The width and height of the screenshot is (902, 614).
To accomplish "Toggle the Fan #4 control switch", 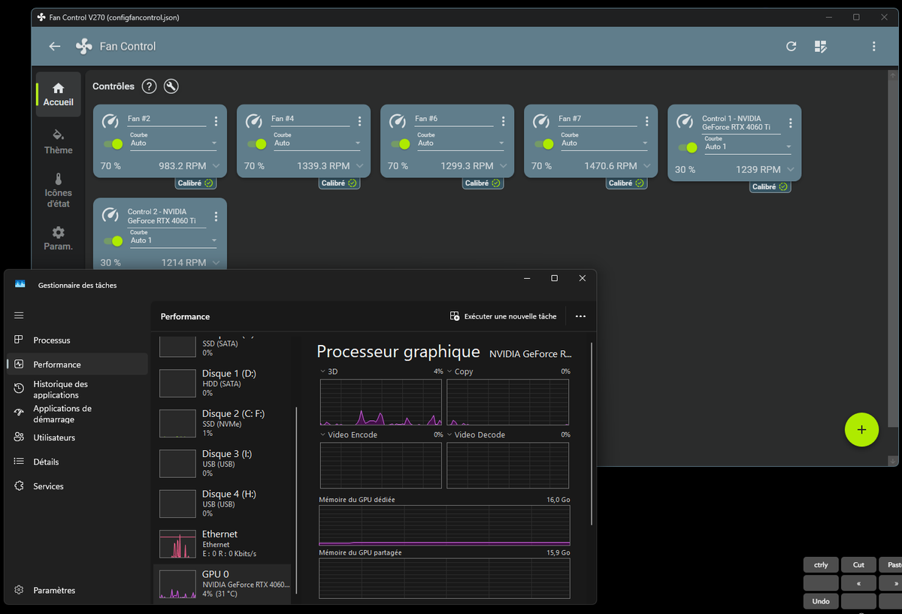I will 256,144.
